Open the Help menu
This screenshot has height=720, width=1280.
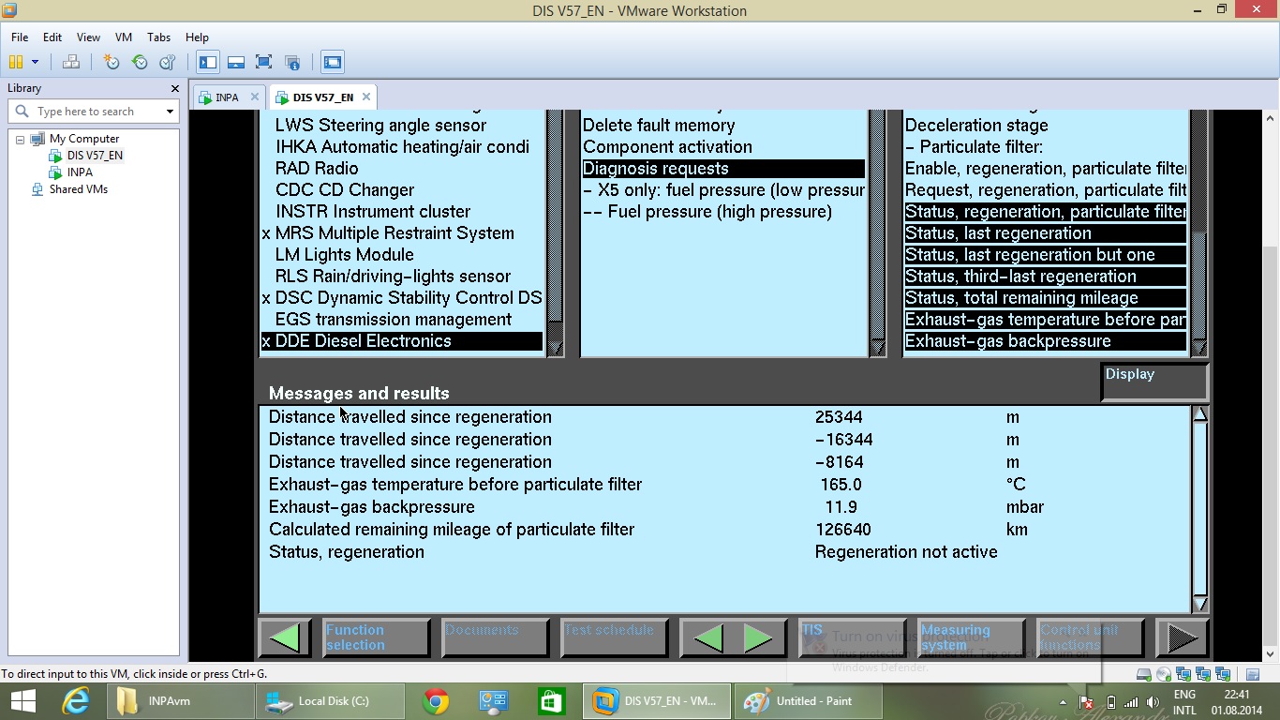[x=197, y=37]
